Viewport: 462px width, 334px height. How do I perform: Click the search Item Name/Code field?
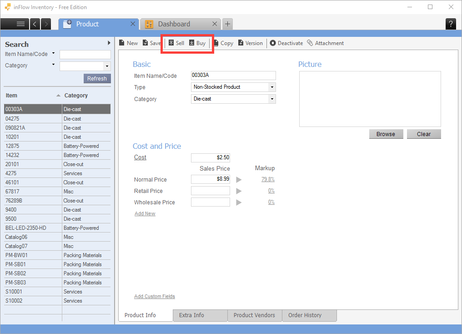85,55
